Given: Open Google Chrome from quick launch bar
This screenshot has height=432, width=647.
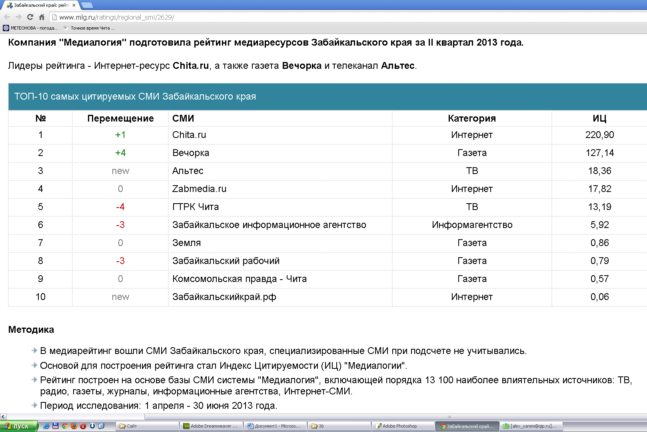Looking at the screenshot, I should coord(65,426).
